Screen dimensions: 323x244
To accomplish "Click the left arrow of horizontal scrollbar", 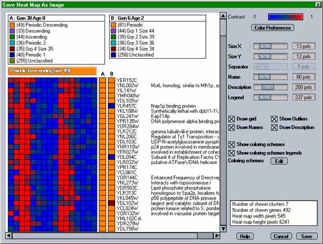I will point(8,236).
